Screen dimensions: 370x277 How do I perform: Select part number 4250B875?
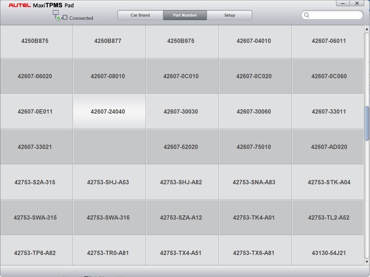[x=35, y=41]
